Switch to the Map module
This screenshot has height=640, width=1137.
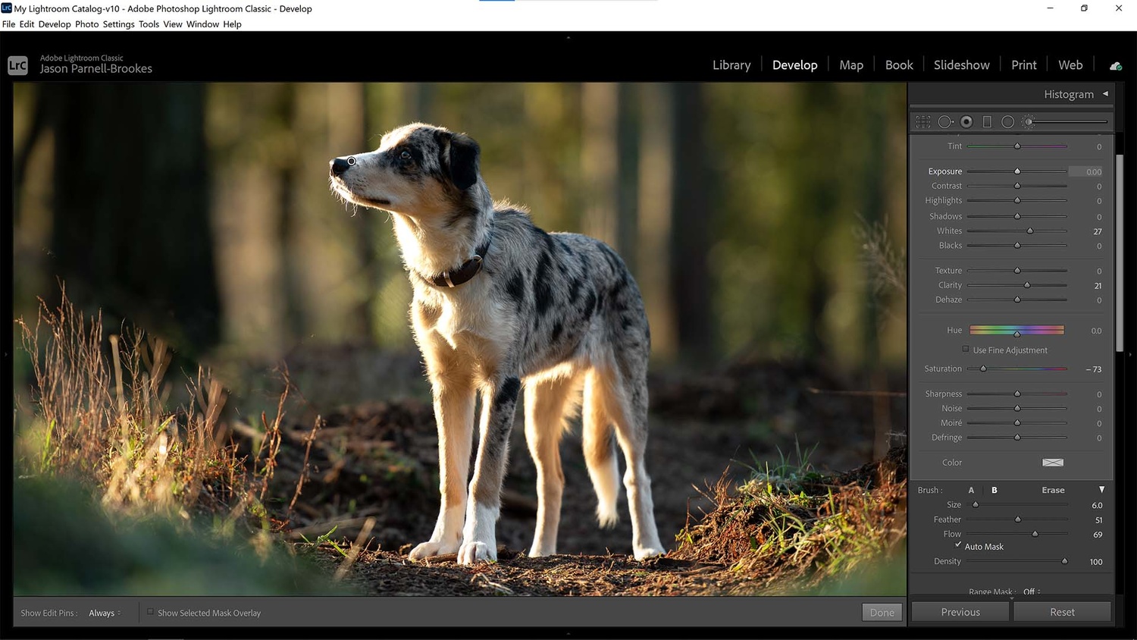tap(851, 65)
